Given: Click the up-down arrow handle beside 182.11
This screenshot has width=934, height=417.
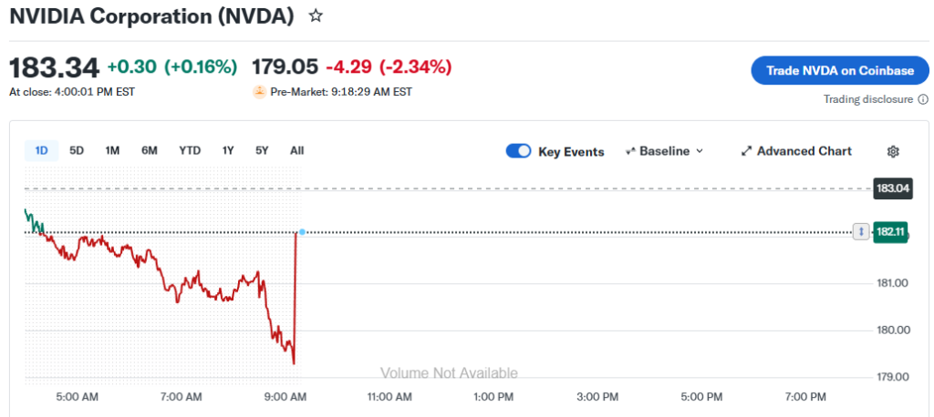Looking at the screenshot, I should tap(860, 232).
